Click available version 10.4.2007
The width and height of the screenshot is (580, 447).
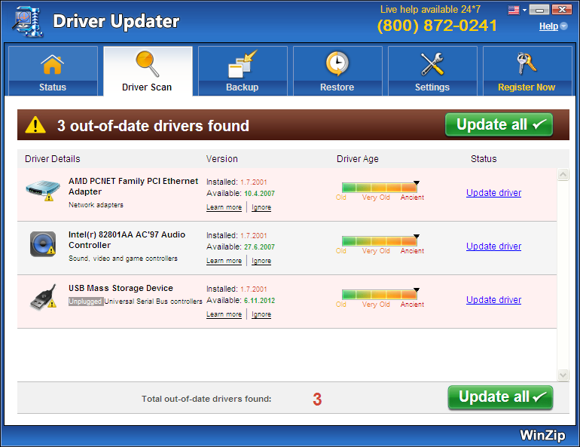(259, 194)
